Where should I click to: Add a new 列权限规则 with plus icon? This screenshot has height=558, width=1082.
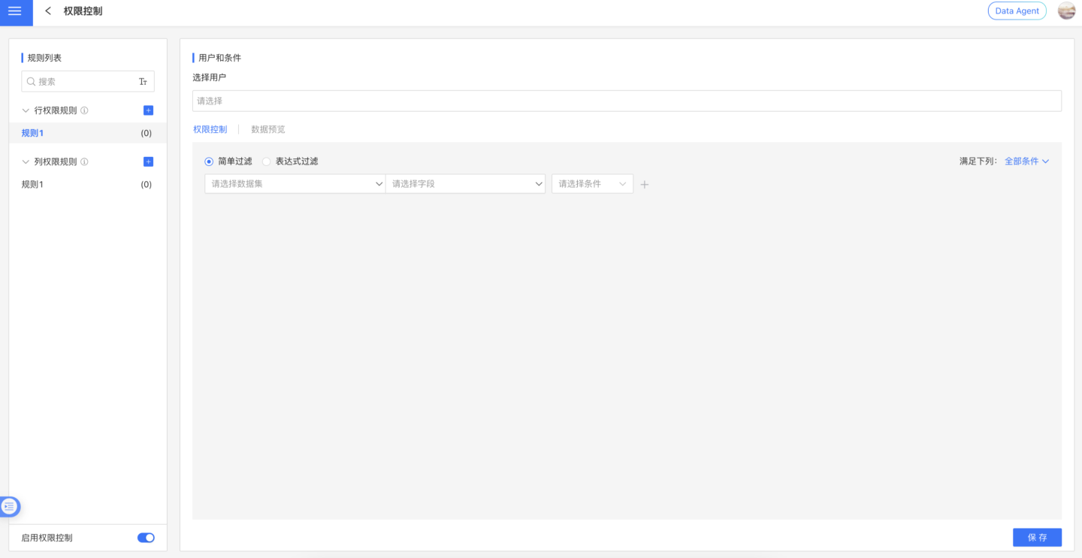148,161
